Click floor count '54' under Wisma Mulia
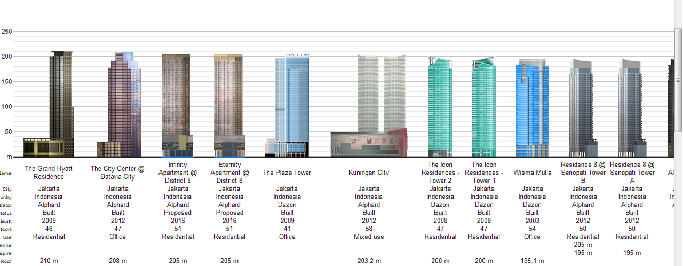The height and width of the screenshot is (266, 683). pyautogui.click(x=533, y=229)
